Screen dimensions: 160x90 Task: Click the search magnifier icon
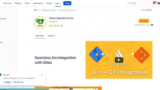click(129, 3)
